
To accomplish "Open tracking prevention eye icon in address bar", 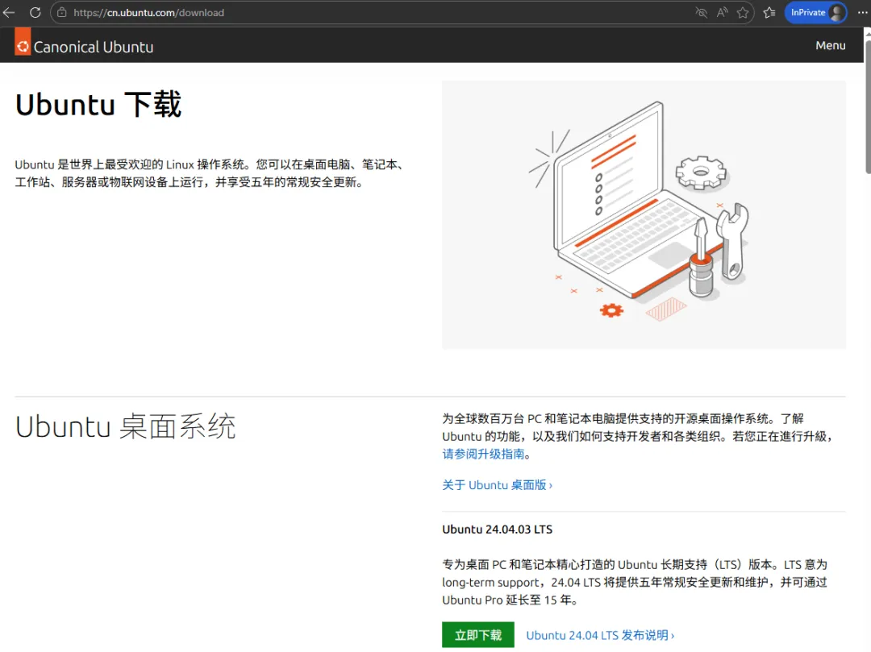I will [x=701, y=12].
